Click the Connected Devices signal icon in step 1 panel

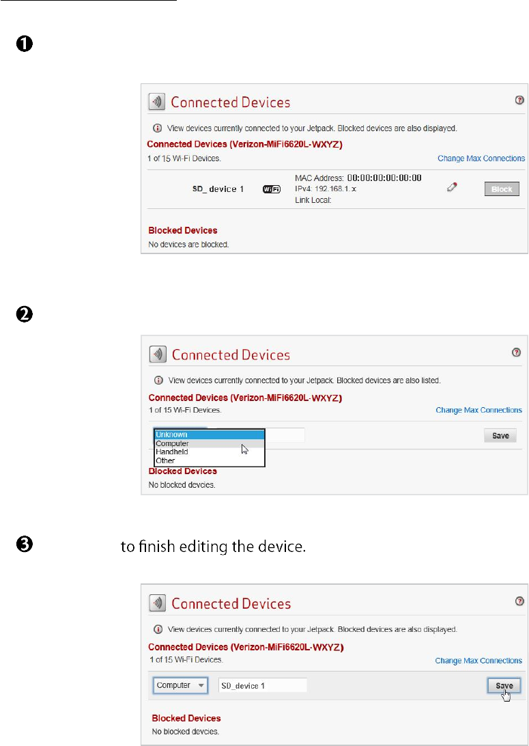pyautogui.click(x=158, y=102)
